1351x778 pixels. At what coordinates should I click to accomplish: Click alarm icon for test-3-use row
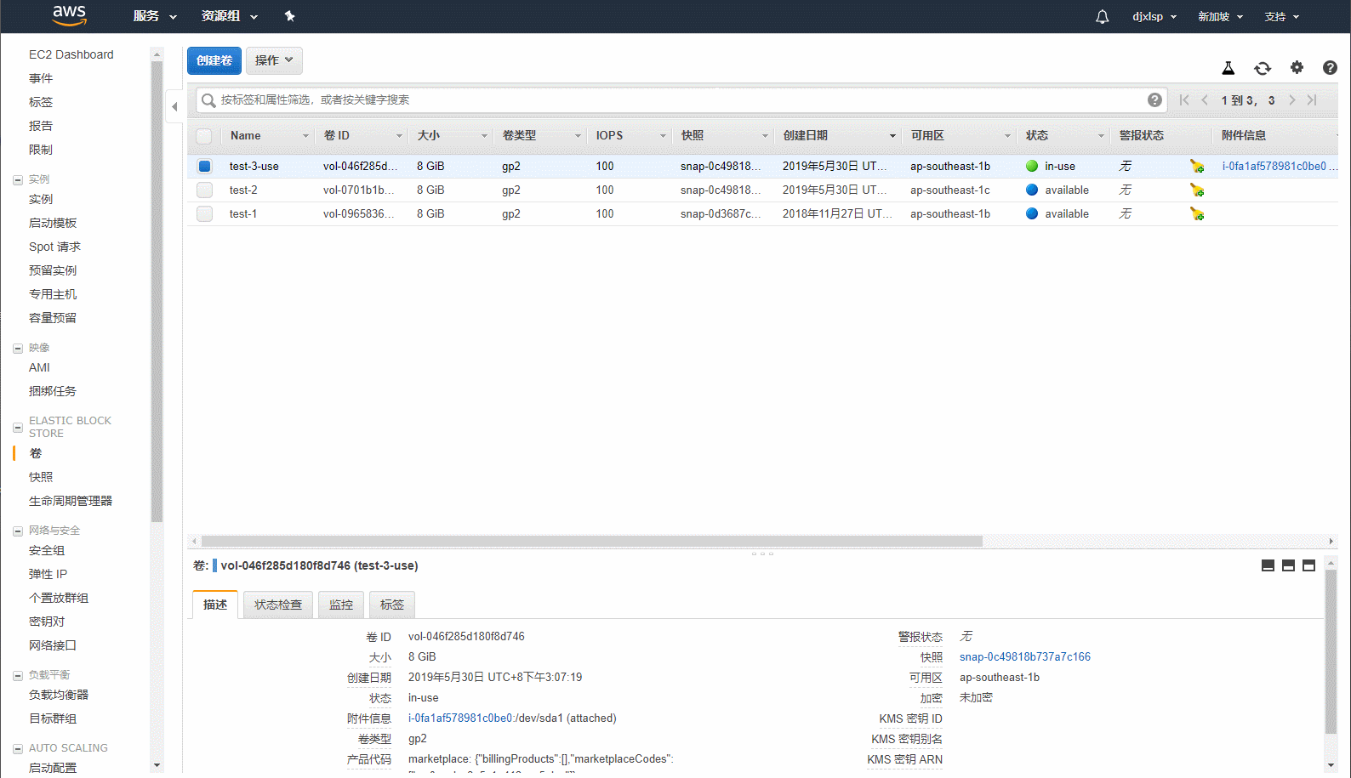[x=1197, y=166]
